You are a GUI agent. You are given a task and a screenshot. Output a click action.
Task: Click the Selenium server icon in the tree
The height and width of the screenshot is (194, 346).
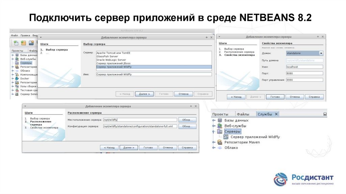17,94
